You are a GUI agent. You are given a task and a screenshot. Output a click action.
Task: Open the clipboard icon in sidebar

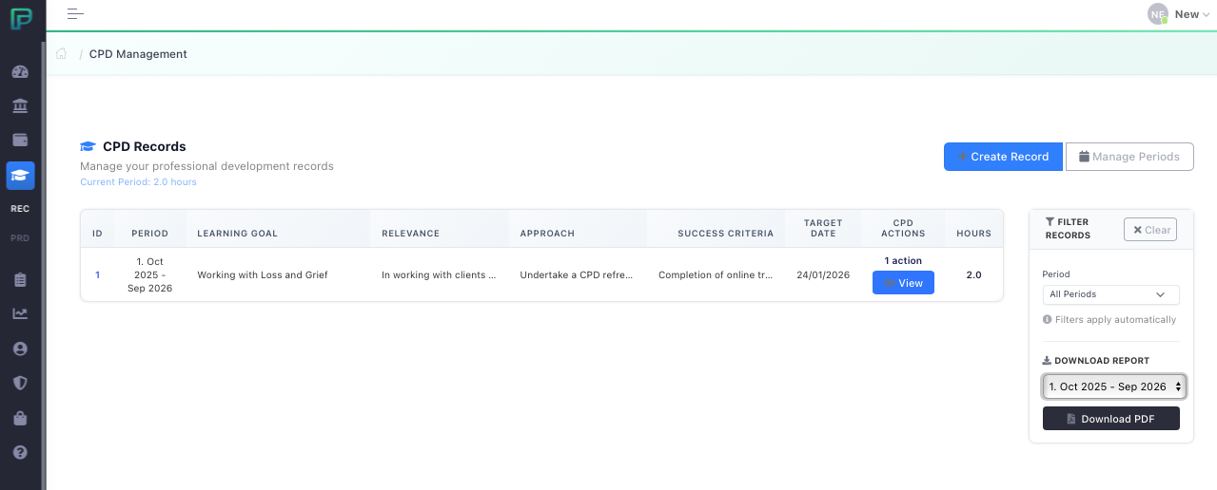point(20,280)
